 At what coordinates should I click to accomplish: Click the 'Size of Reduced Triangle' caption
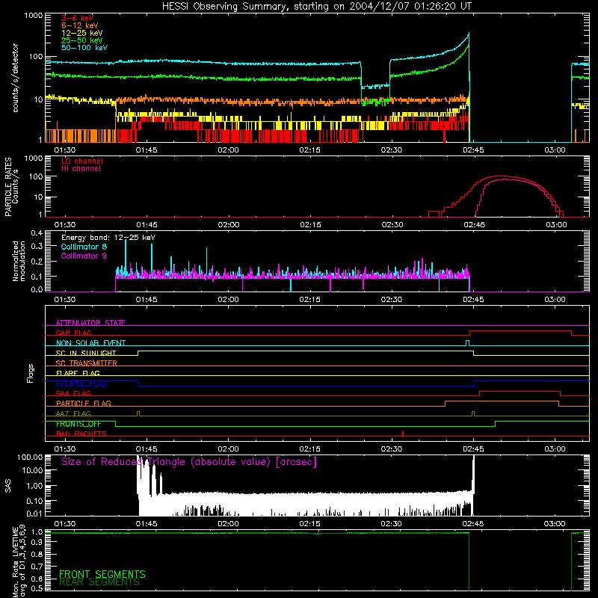click(x=189, y=462)
